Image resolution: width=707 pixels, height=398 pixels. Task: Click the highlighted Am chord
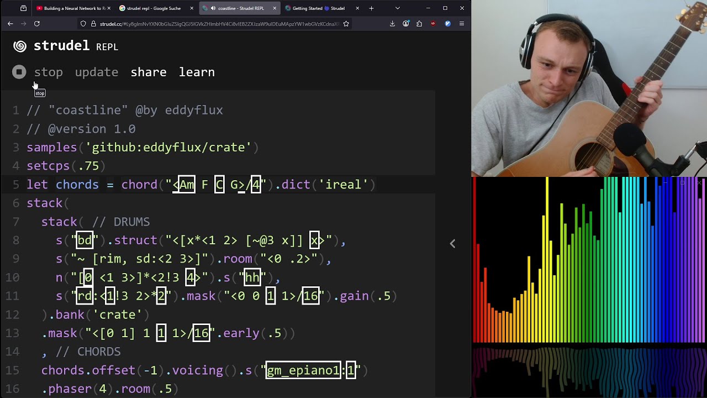pyautogui.click(x=186, y=185)
